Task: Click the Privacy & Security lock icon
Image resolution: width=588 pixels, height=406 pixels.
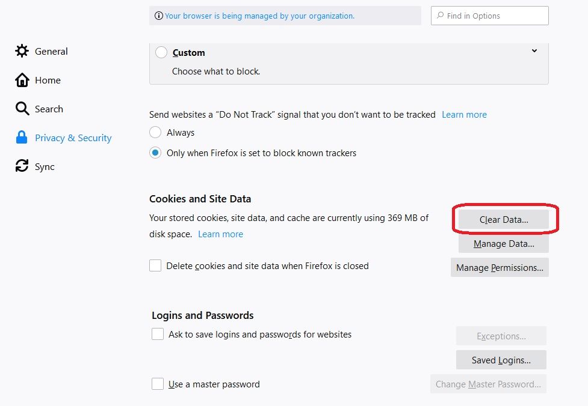Action: coord(22,138)
